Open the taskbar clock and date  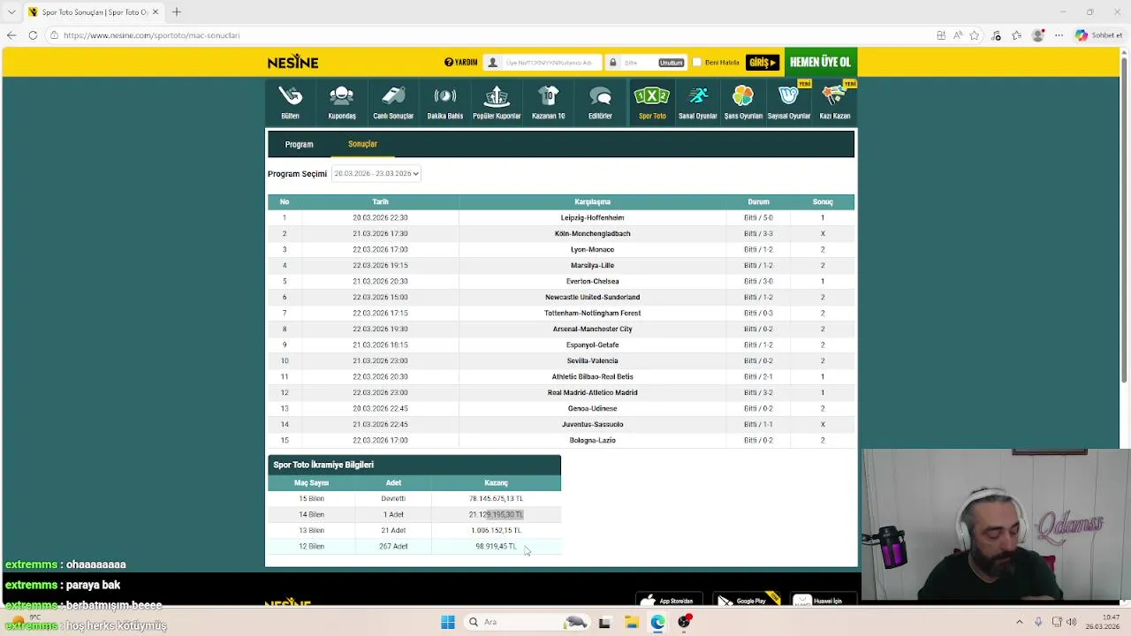(1103, 622)
